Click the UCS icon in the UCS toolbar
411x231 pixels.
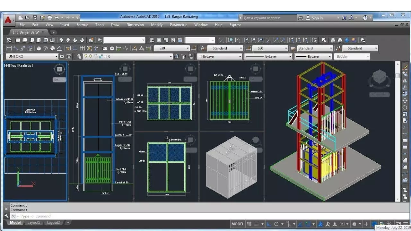[222, 40]
